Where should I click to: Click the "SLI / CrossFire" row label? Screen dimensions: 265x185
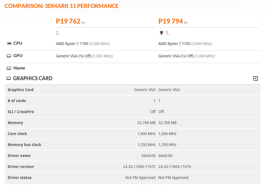click(x=21, y=112)
